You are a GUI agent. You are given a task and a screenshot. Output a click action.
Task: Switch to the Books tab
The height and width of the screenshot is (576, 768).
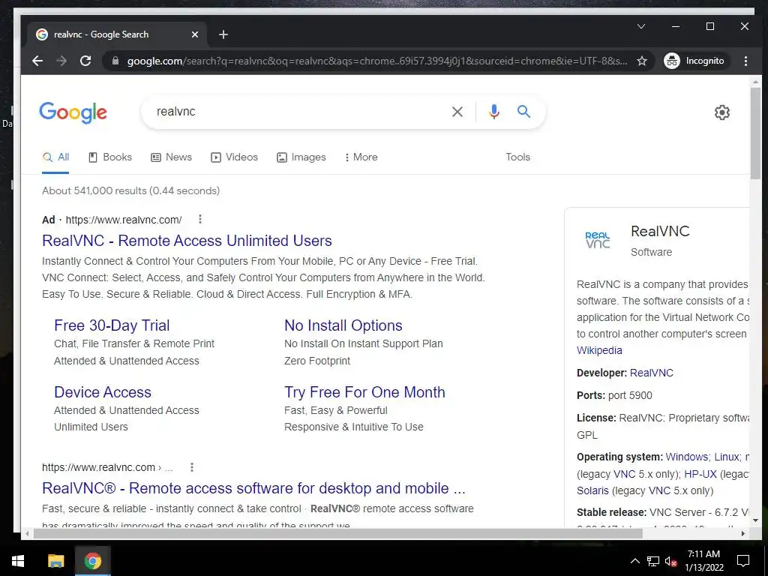click(110, 157)
